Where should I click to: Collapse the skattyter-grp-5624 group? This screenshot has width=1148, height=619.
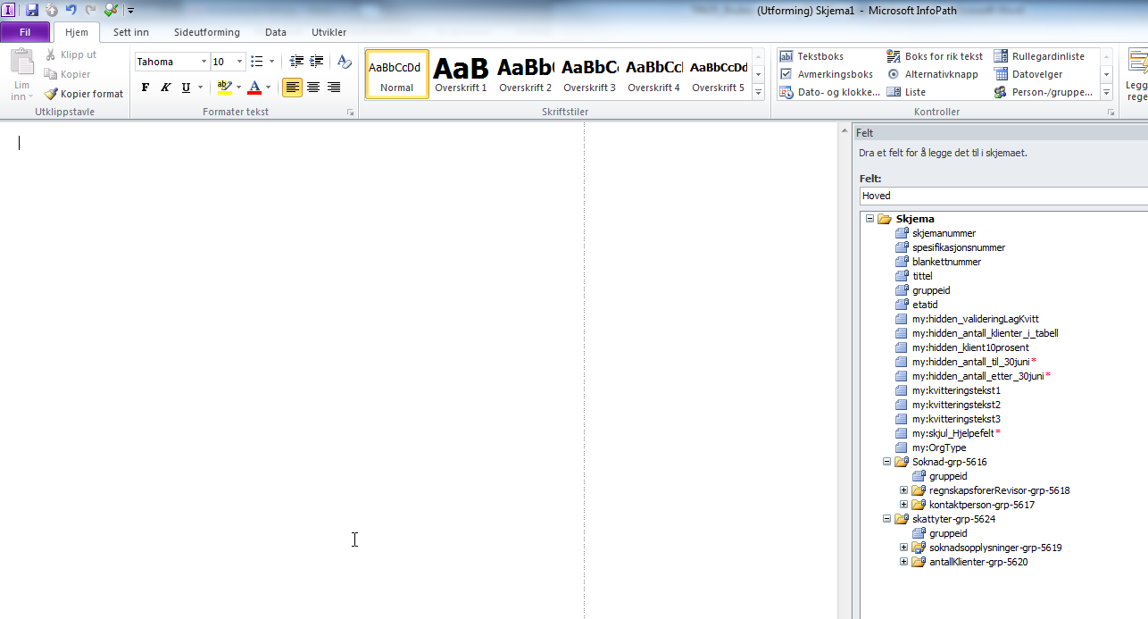coord(886,519)
